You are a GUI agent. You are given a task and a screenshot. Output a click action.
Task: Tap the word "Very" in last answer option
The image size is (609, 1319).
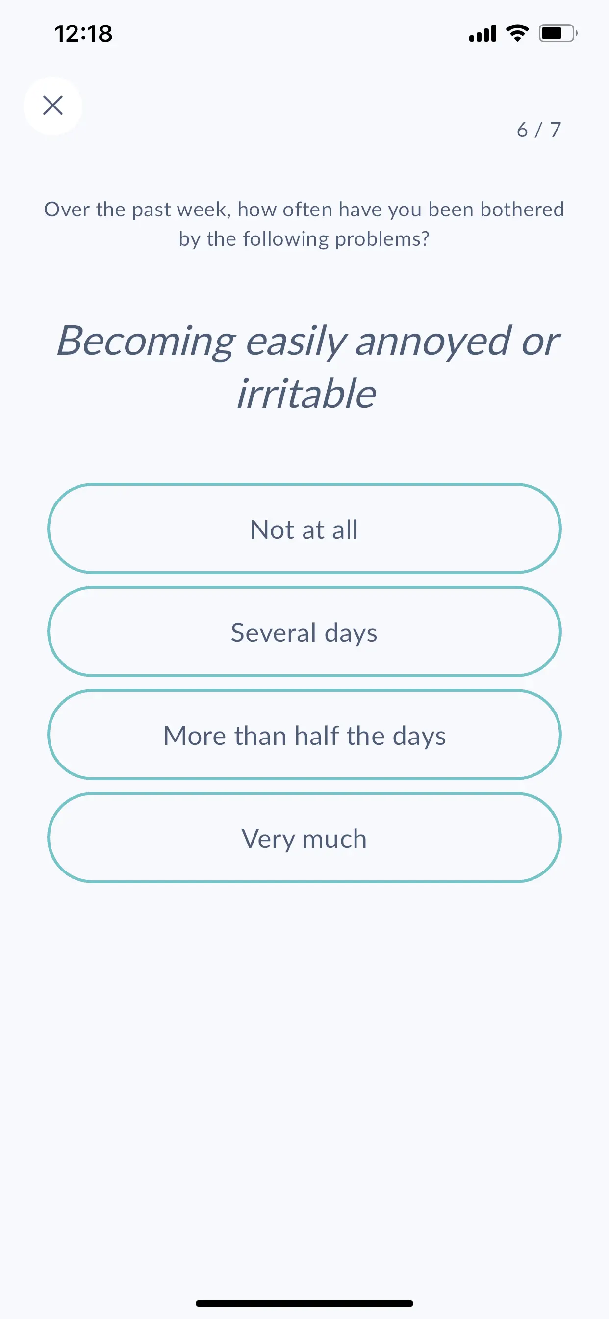268,839
